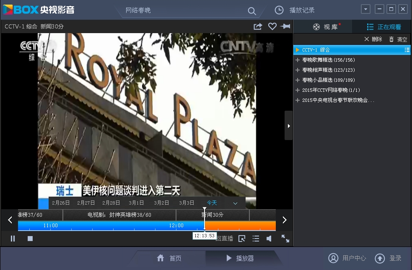Expand the 春晚小品精选 playlist

(x=298, y=80)
